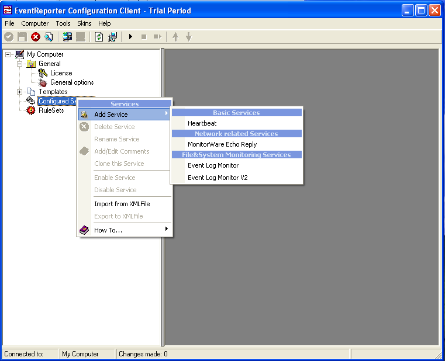The width and height of the screenshot is (445, 361).
Task: Click the computer setup toolbar icon
Action: tap(112, 37)
